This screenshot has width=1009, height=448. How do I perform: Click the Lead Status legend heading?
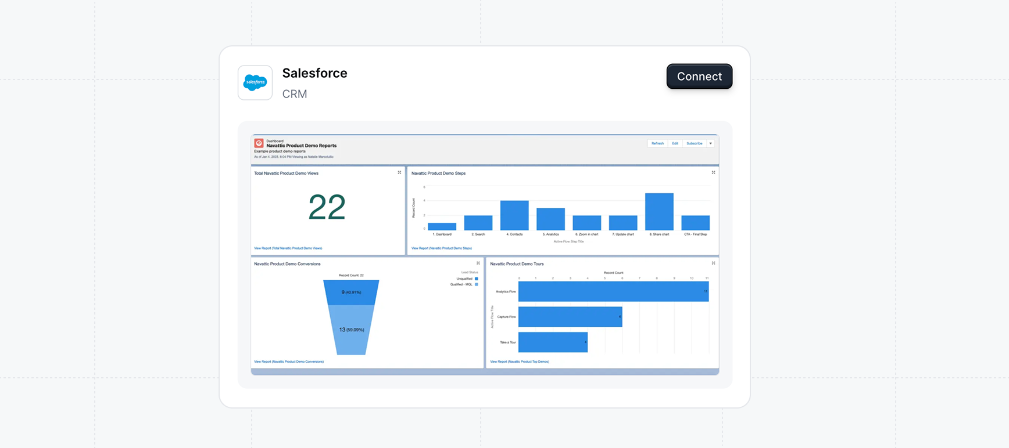pos(470,272)
